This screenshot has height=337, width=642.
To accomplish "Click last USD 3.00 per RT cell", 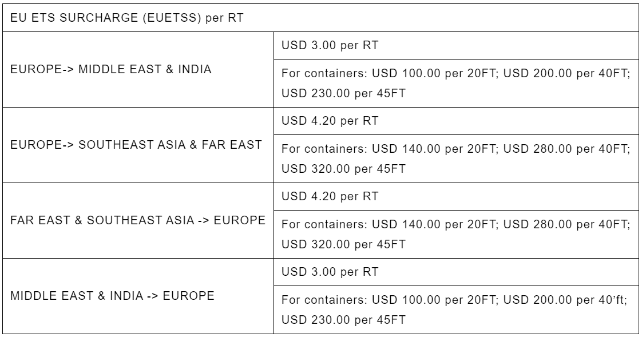I will click(x=456, y=272).
